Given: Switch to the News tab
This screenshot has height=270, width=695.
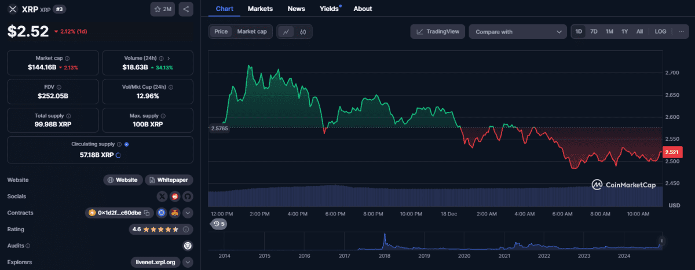Looking at the screenshot, I should click(x=296, y=9).
